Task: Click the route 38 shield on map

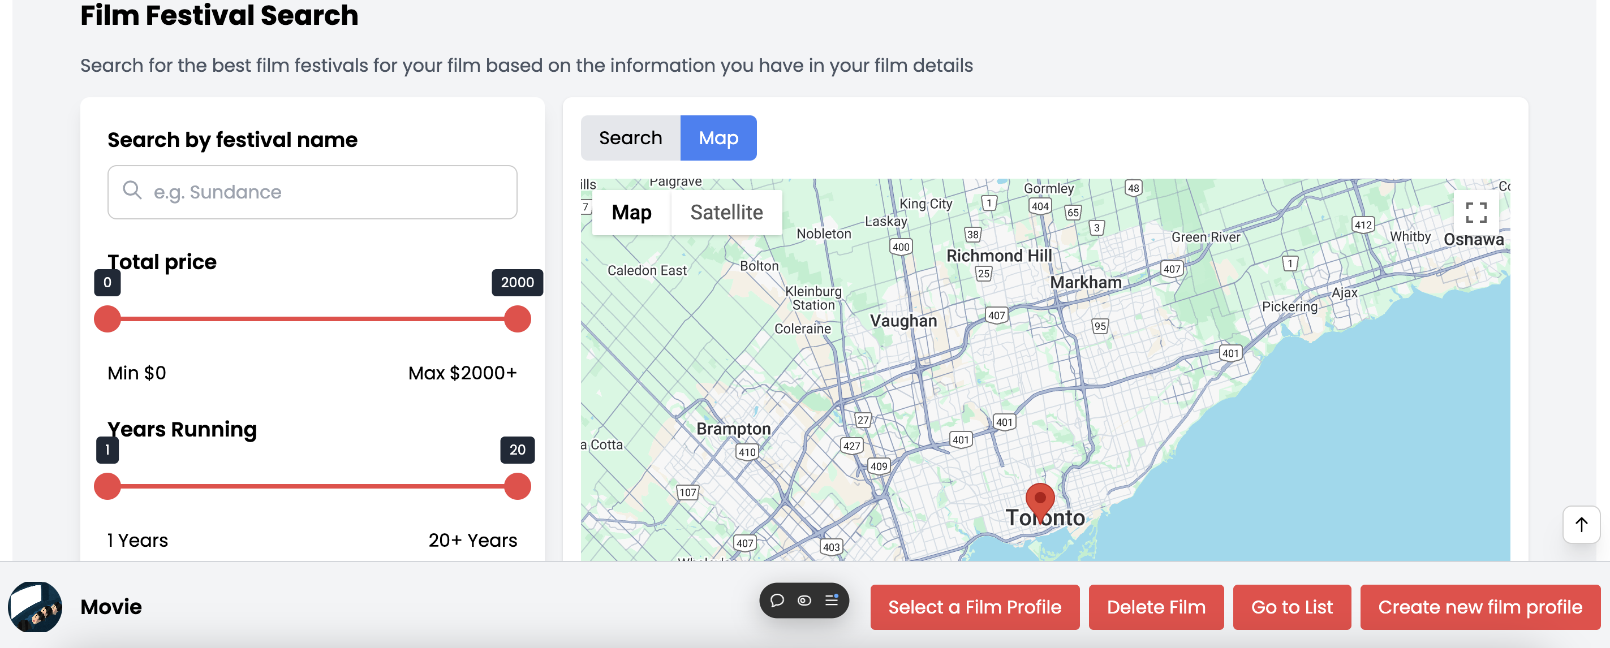Action: click(972, 234)
